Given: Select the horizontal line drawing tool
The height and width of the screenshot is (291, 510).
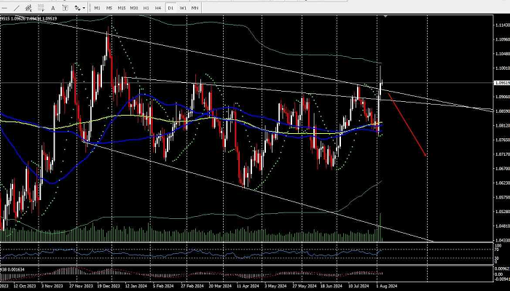Looking at the screenshot, I should [x=4, y=7].
